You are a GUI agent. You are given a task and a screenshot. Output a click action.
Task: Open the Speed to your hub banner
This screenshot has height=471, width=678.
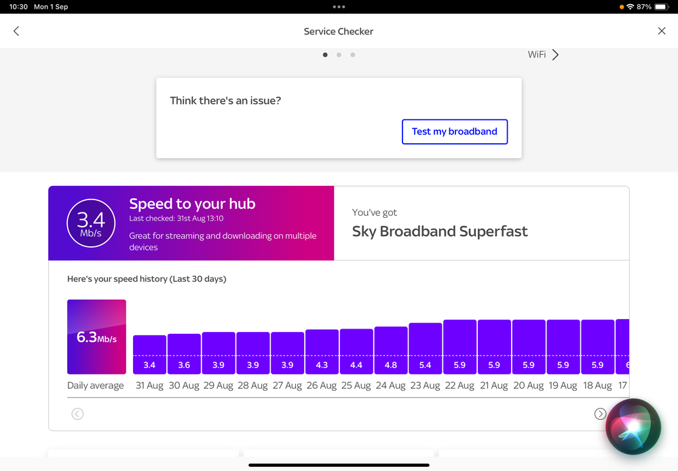(224, 223)
